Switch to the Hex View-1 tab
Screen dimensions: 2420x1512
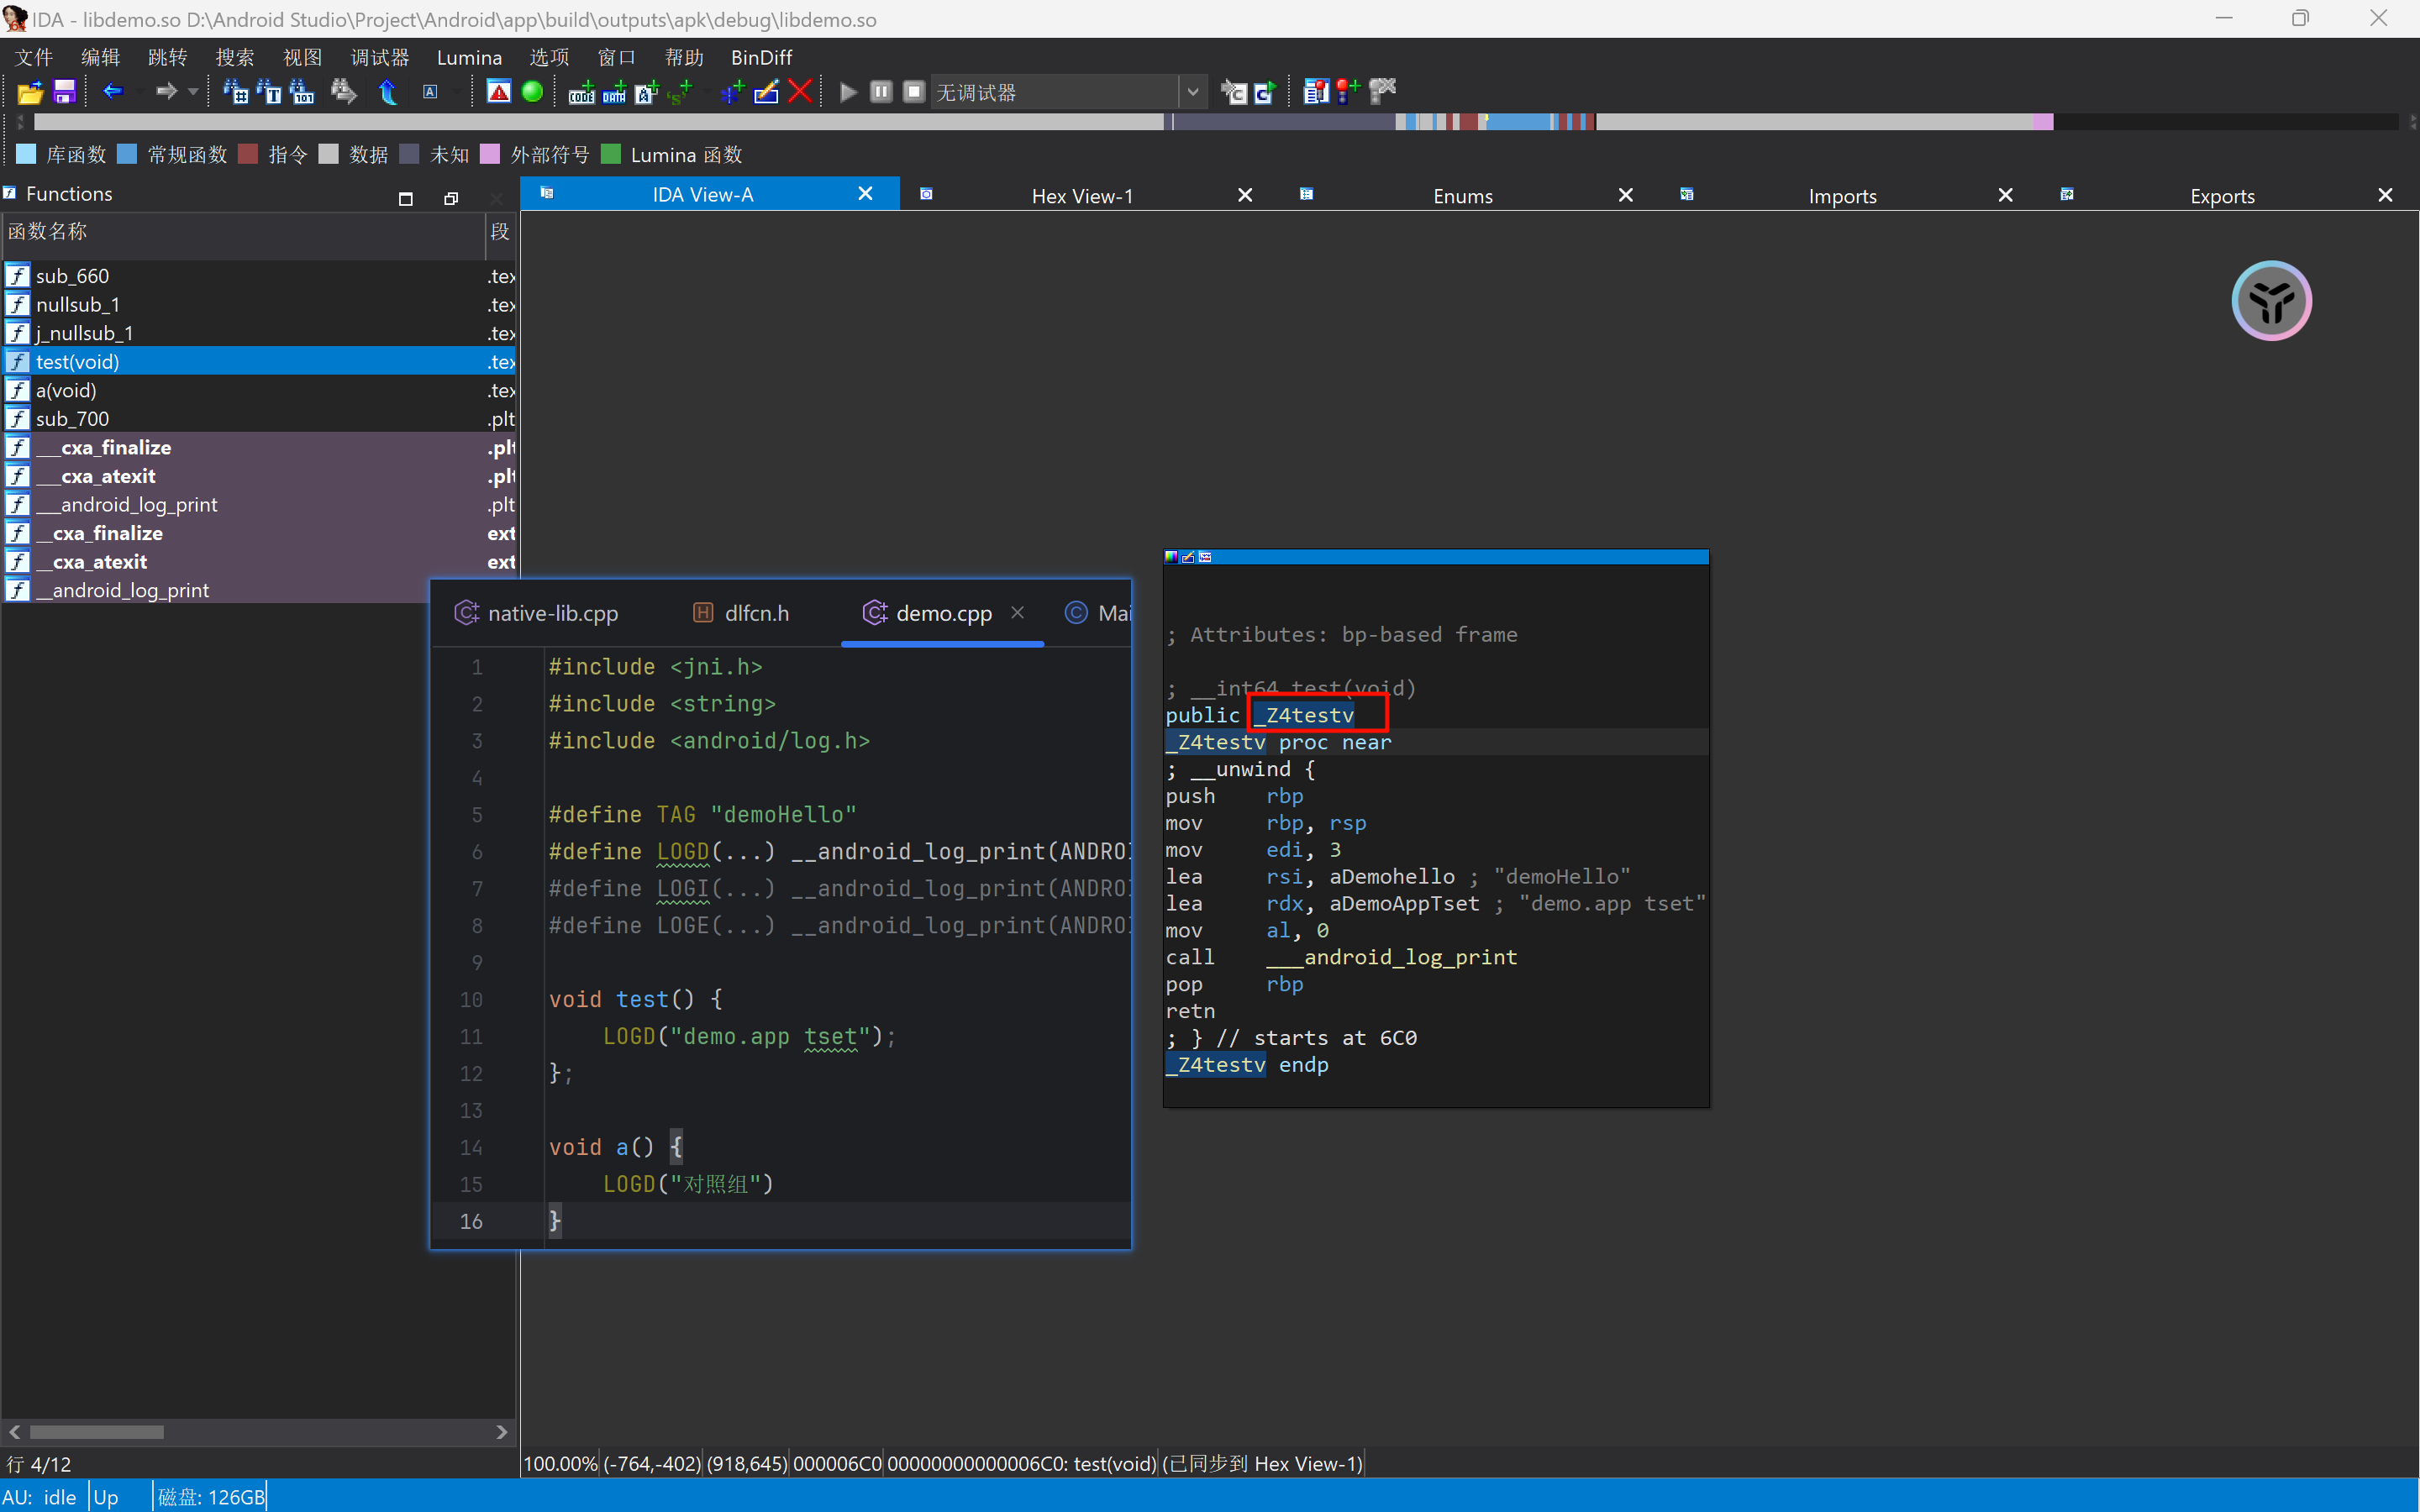click(x=1082, y=195)
